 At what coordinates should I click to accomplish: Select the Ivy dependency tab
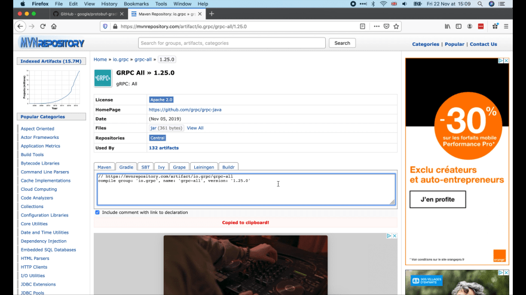click(161, 167)
